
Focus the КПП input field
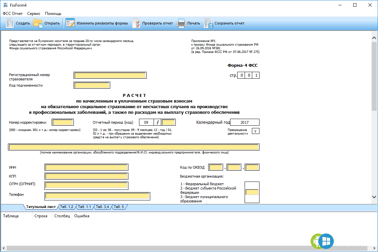[x=86, y=176]
